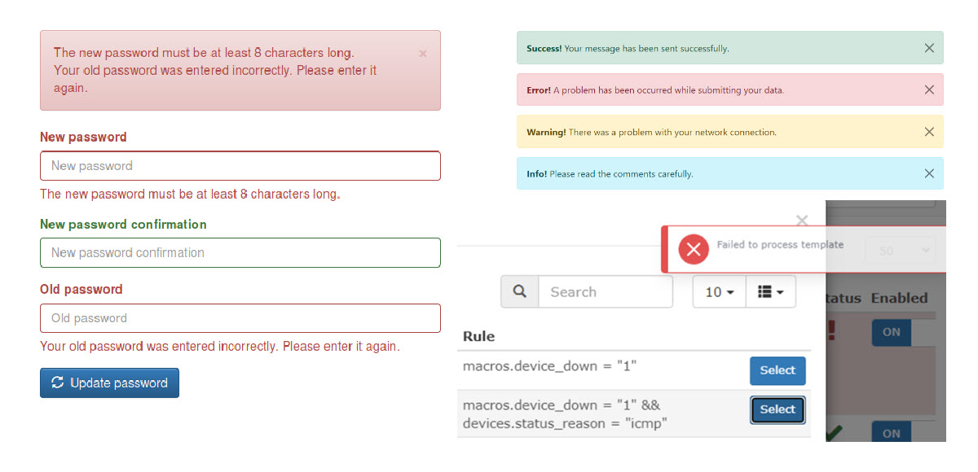Click the refresh icon on Update password
978x472 pixels.
57,382
